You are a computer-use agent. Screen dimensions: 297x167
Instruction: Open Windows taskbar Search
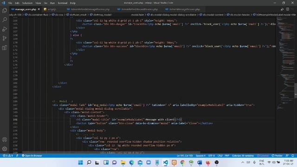click(89, 162)
